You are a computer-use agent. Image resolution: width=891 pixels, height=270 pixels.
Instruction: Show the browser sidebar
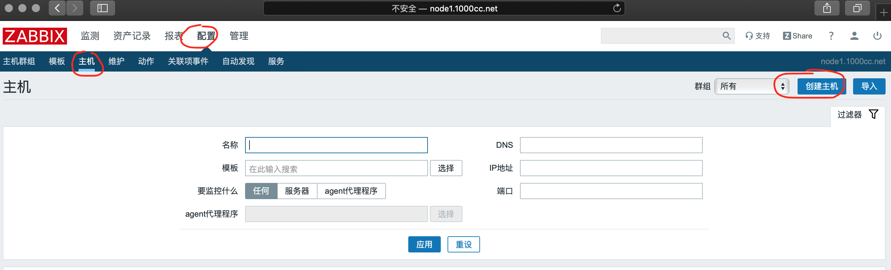(x=102, y=8)
